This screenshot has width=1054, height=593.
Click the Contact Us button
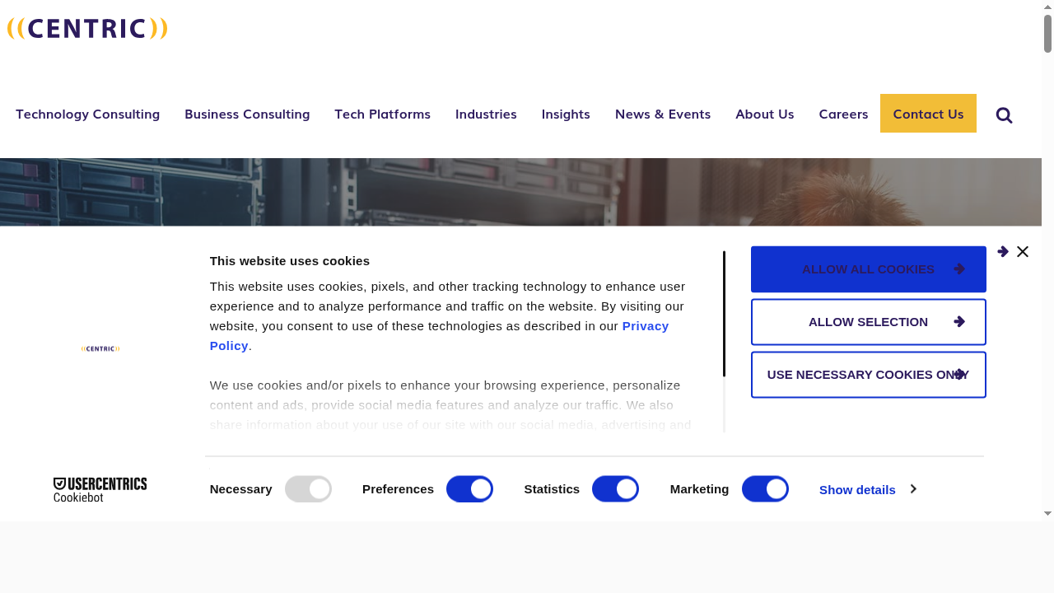click(x=928, y=114)
